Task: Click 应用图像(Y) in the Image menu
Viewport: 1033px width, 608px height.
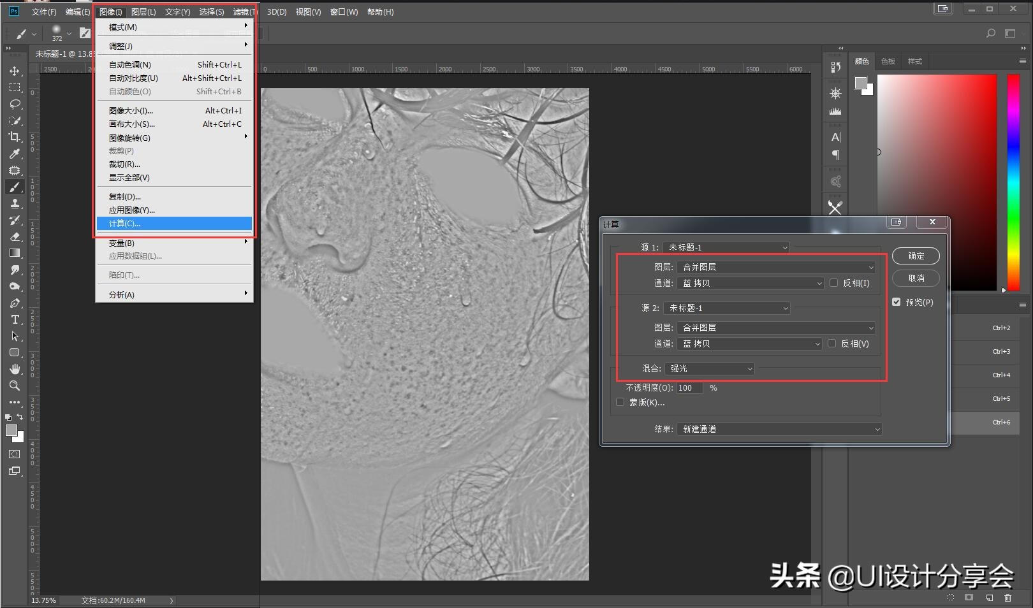Action: point(132,210)
